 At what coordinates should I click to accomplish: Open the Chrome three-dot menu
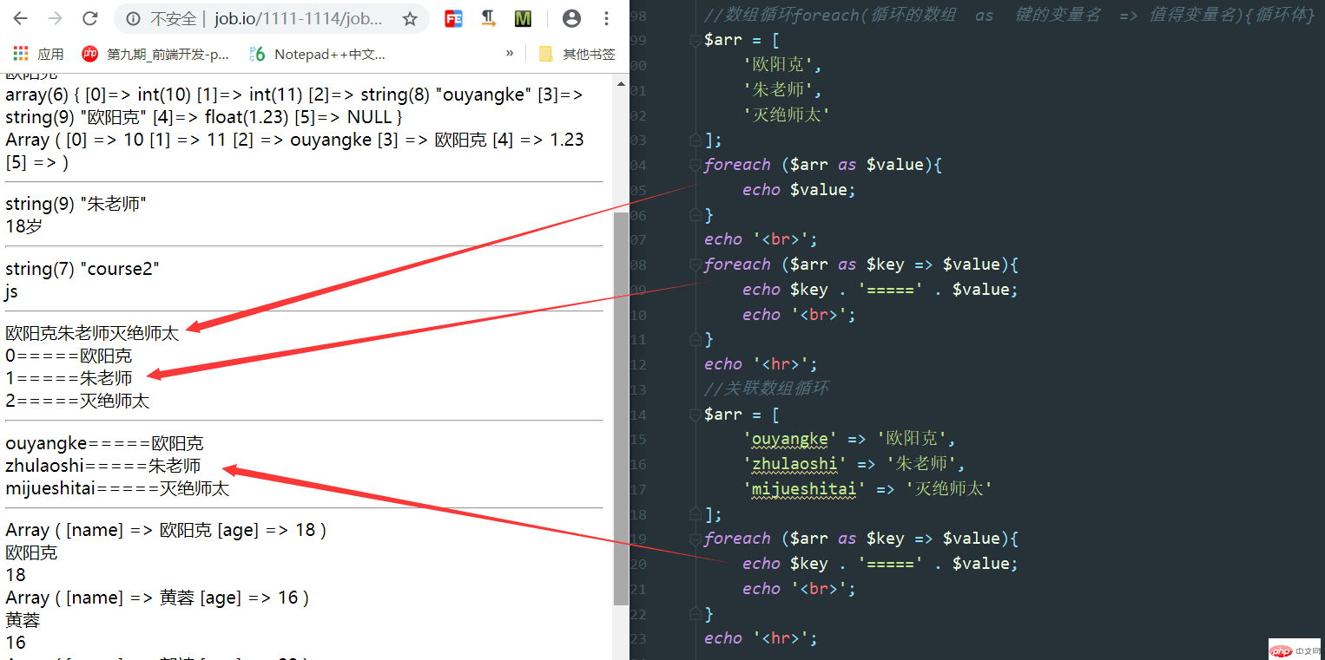click(606, 18)
